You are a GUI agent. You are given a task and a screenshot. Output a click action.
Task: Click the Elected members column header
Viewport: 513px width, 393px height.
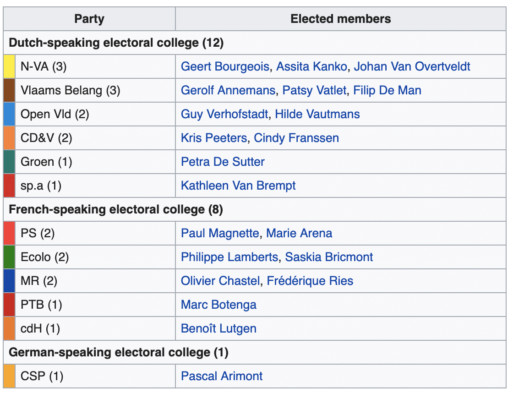tap(341, 19)
